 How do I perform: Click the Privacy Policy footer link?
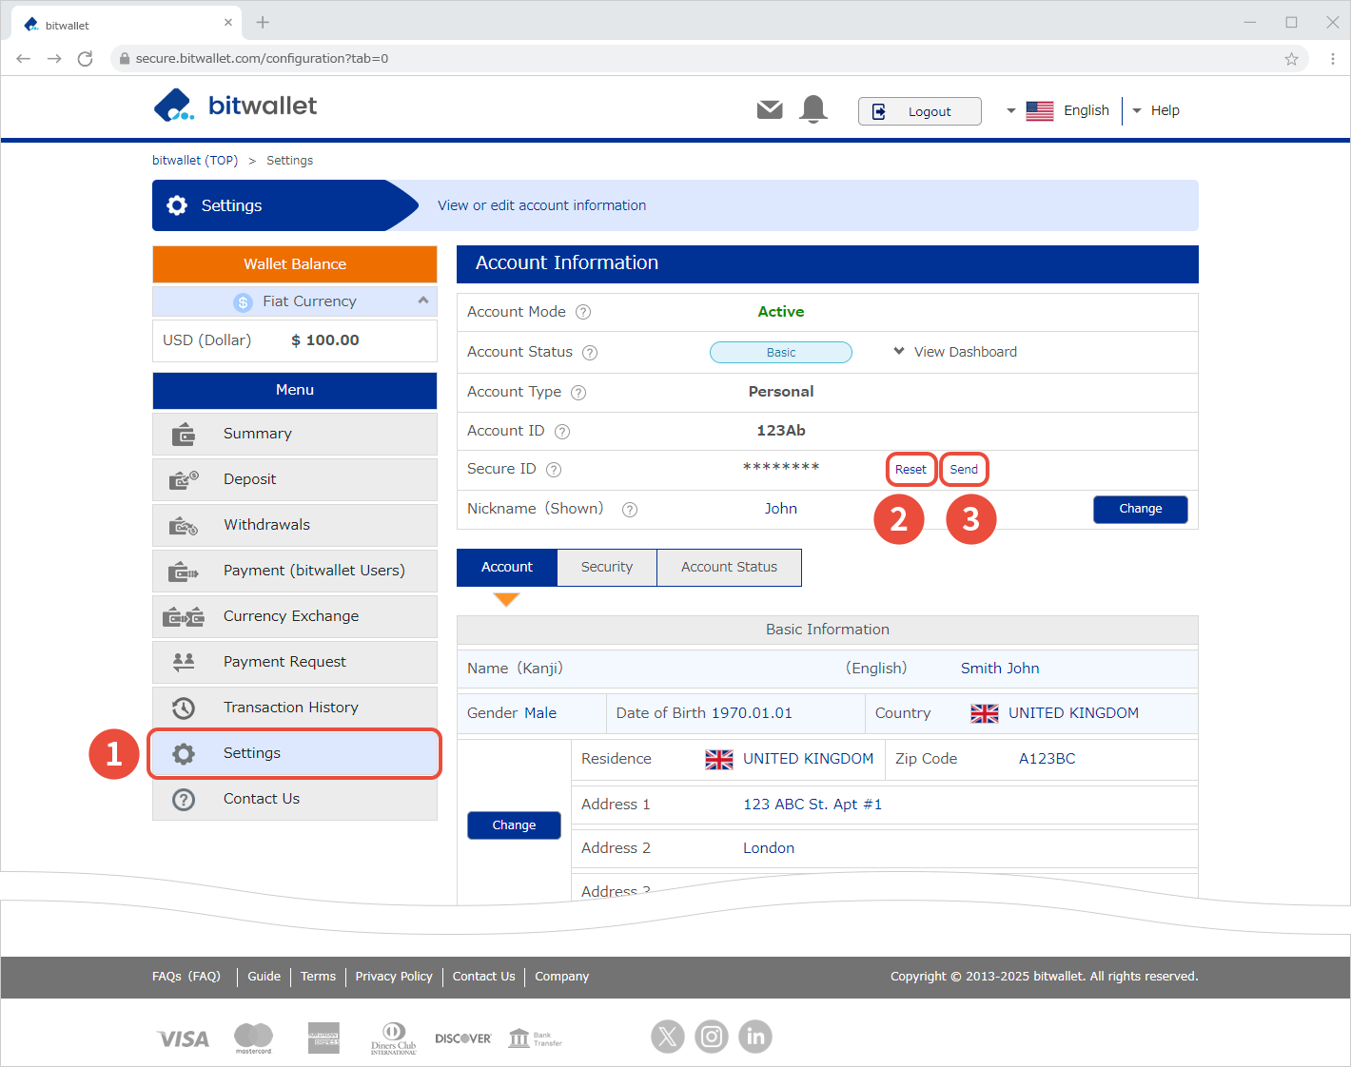(x=393, y=977)
